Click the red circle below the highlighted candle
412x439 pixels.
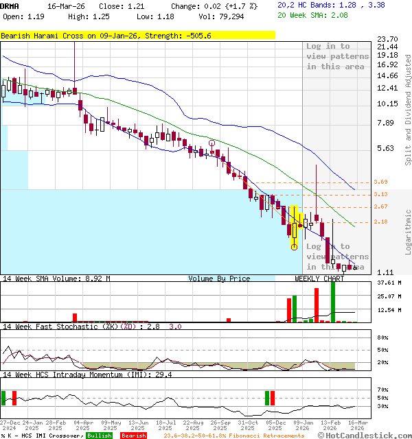[x=294, y=247]
